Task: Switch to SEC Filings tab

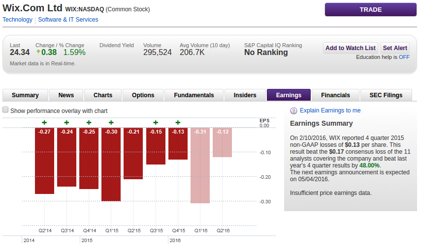Action: click(386, 95)
